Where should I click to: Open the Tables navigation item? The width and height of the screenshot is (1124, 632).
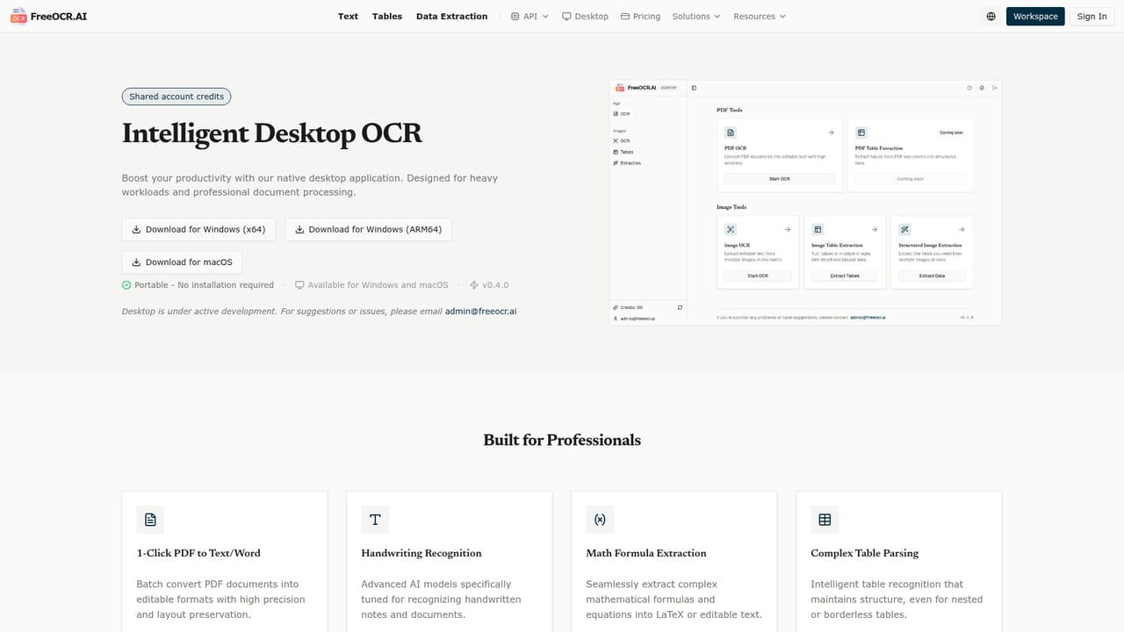(387, 16)
